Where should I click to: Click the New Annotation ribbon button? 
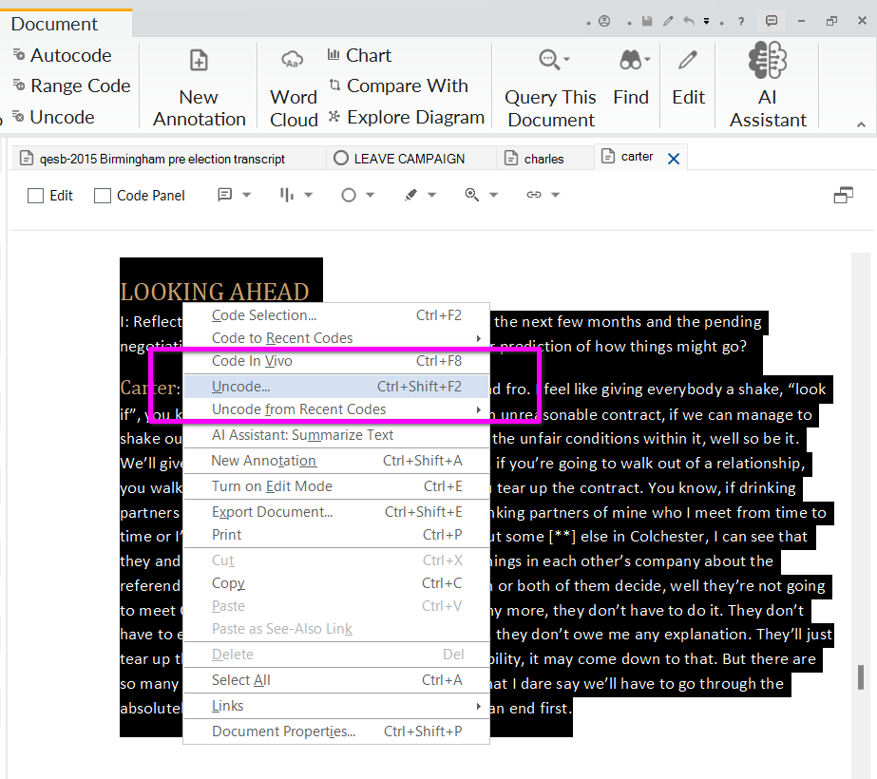point(199,87)
